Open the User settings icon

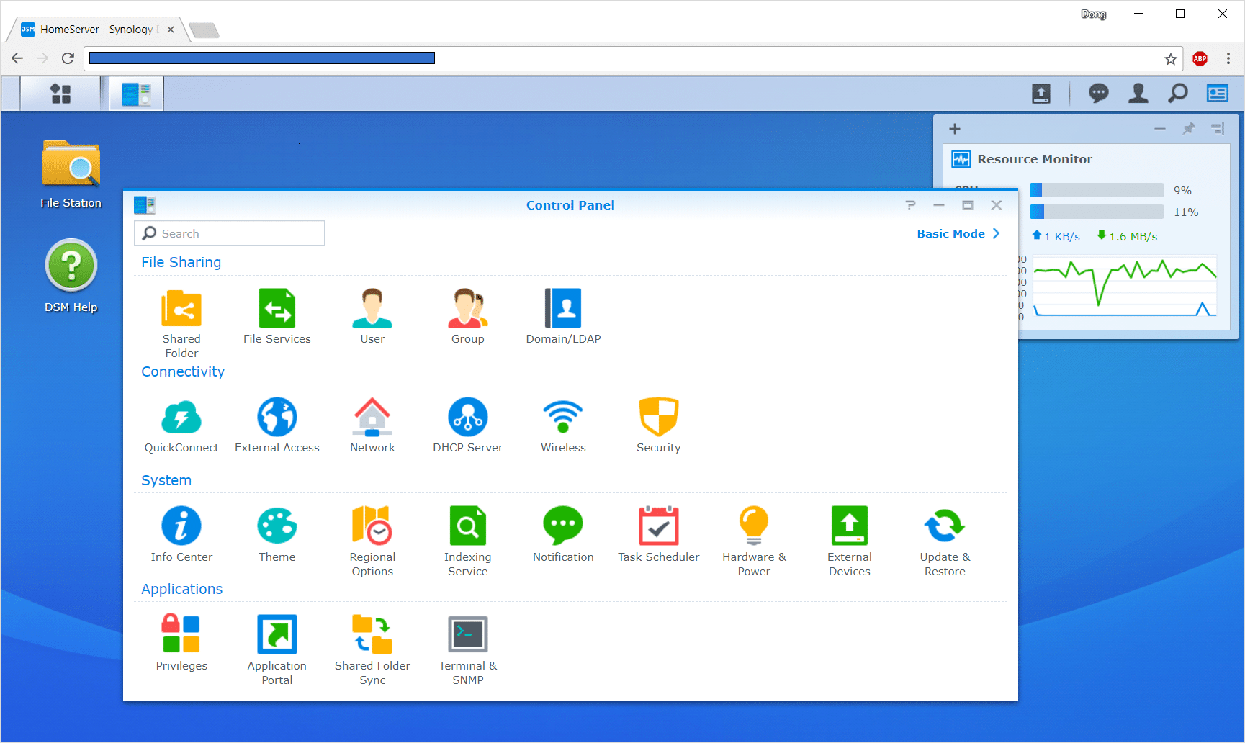[372, 317]
